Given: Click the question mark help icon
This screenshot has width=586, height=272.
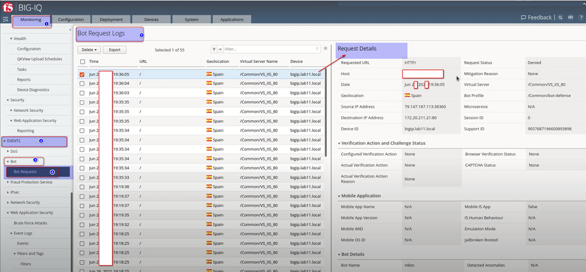Looking at the screenshot, I should (580, 18).
